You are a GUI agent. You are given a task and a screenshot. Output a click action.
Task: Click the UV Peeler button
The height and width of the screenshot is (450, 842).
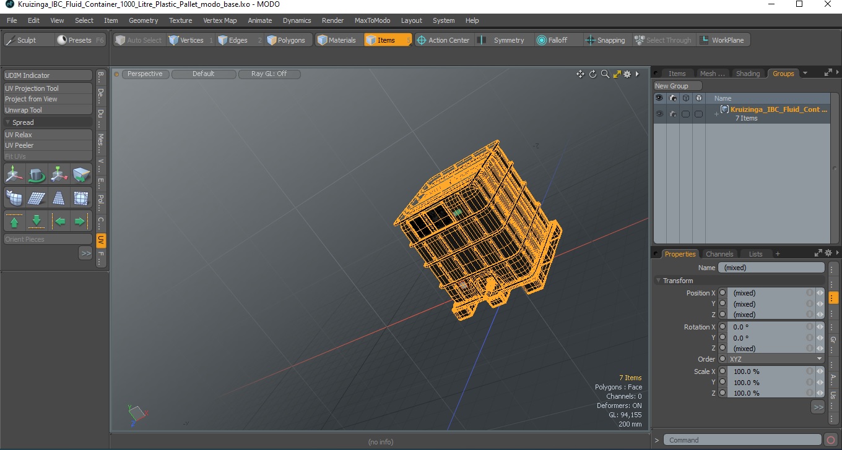[48, 145]
